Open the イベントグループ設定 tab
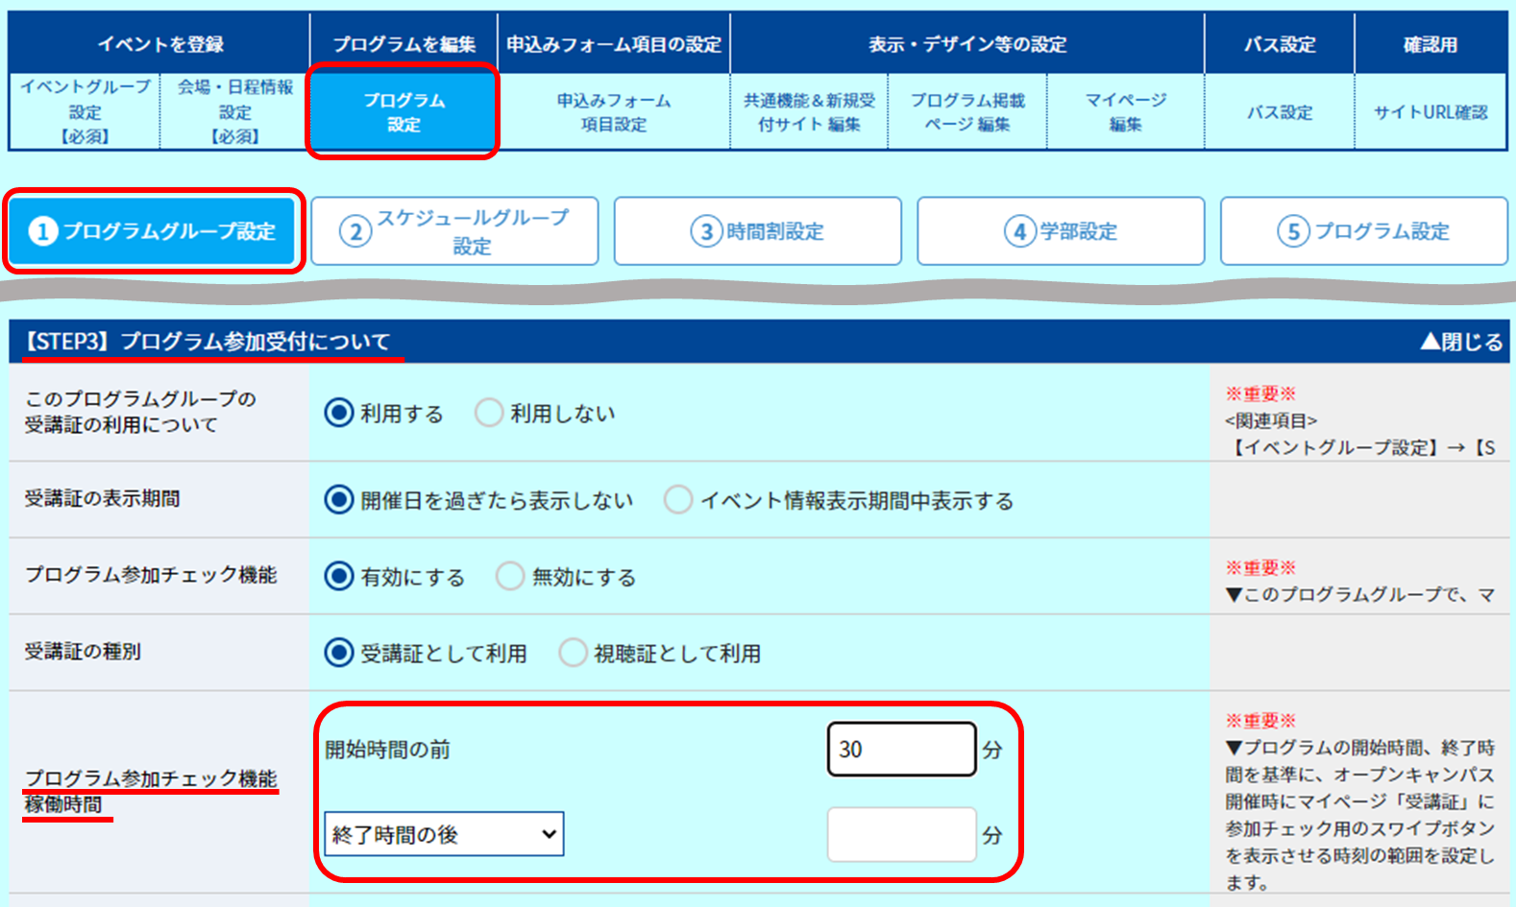The height and width of the screenshot is (907, 1516). pos(85,111)
